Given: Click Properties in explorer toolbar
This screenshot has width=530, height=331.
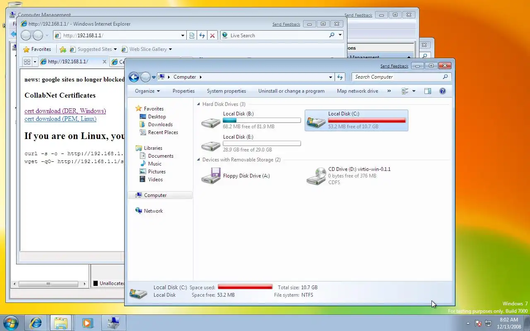Looking at the screenshot, I should [183, 91].
